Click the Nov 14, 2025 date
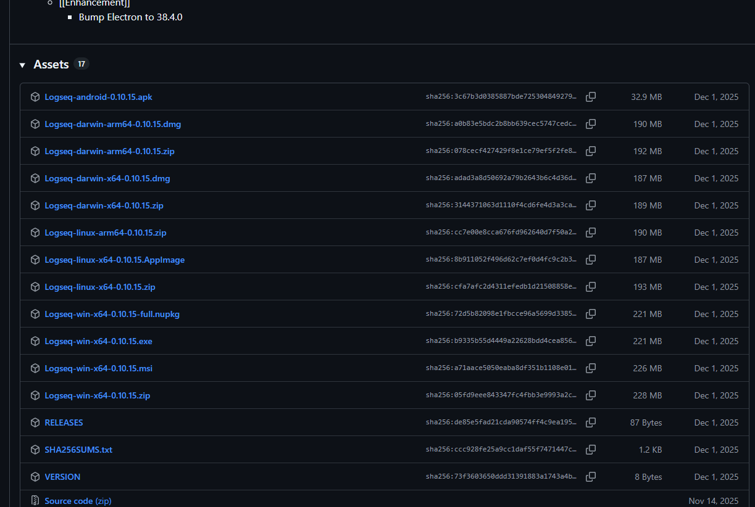755x507 pixels. point(714,501)
